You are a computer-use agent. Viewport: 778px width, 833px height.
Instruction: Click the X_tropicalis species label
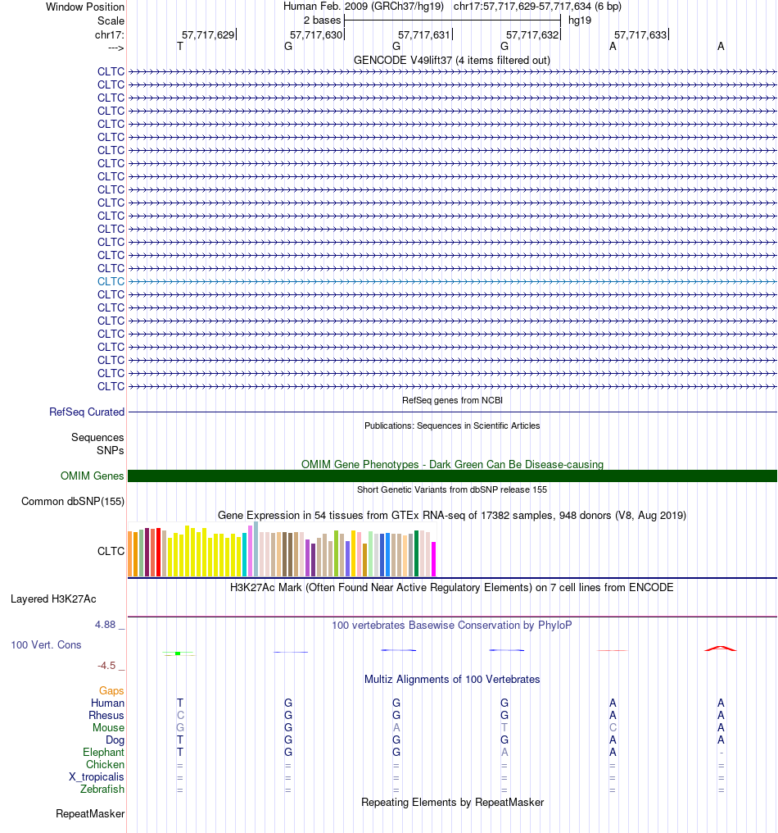click(x=97, y=776)
